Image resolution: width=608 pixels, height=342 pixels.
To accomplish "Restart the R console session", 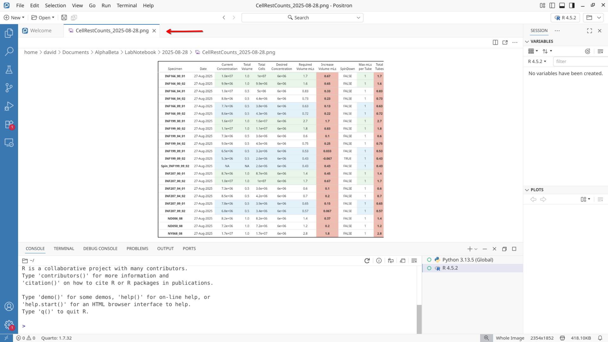I will point(367,261).
